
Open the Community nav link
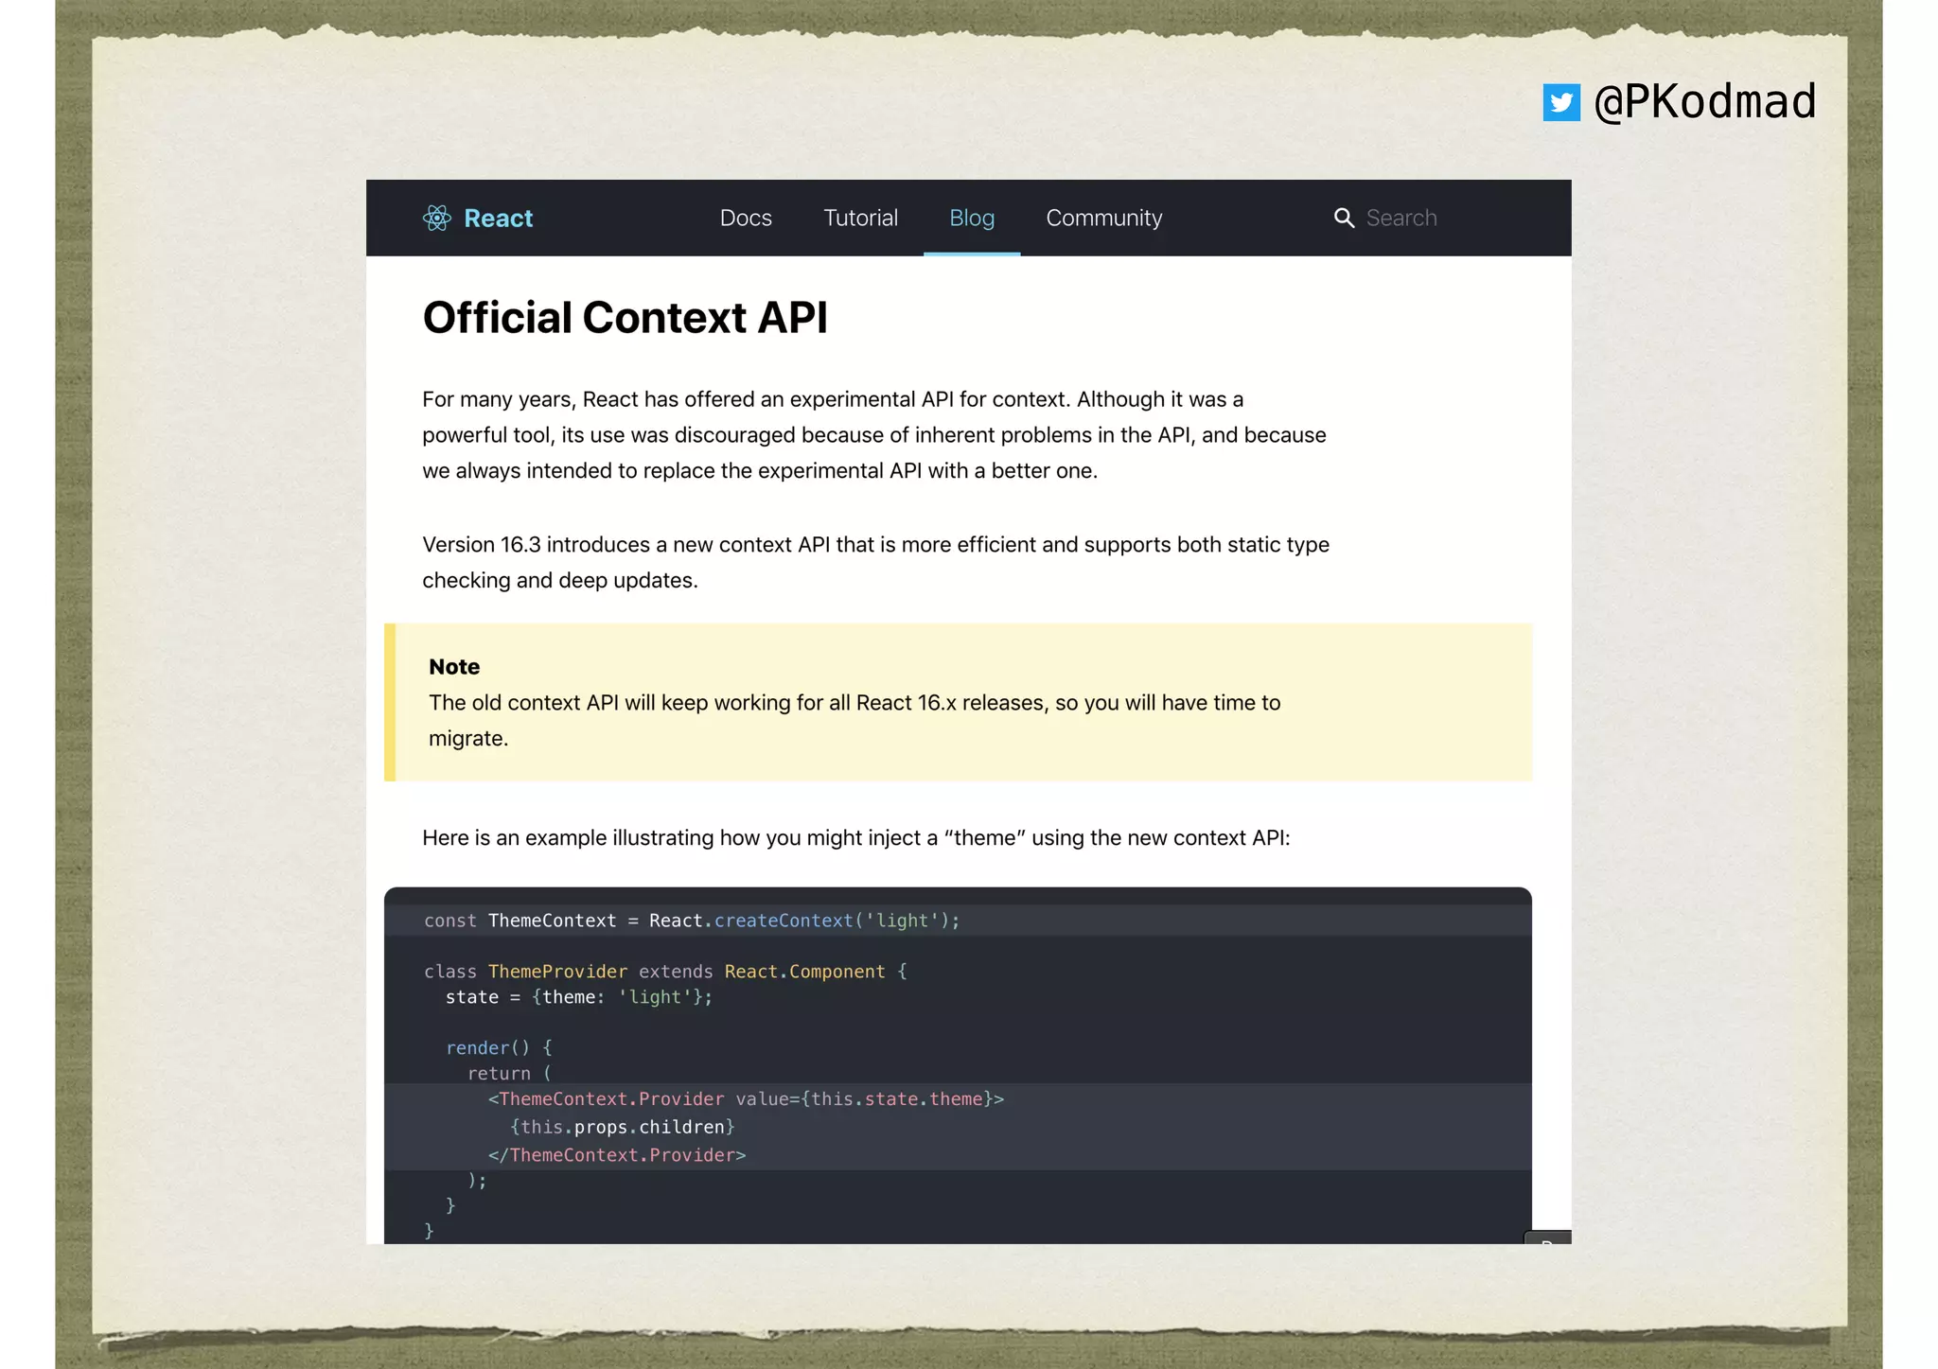coord(1103,219)
